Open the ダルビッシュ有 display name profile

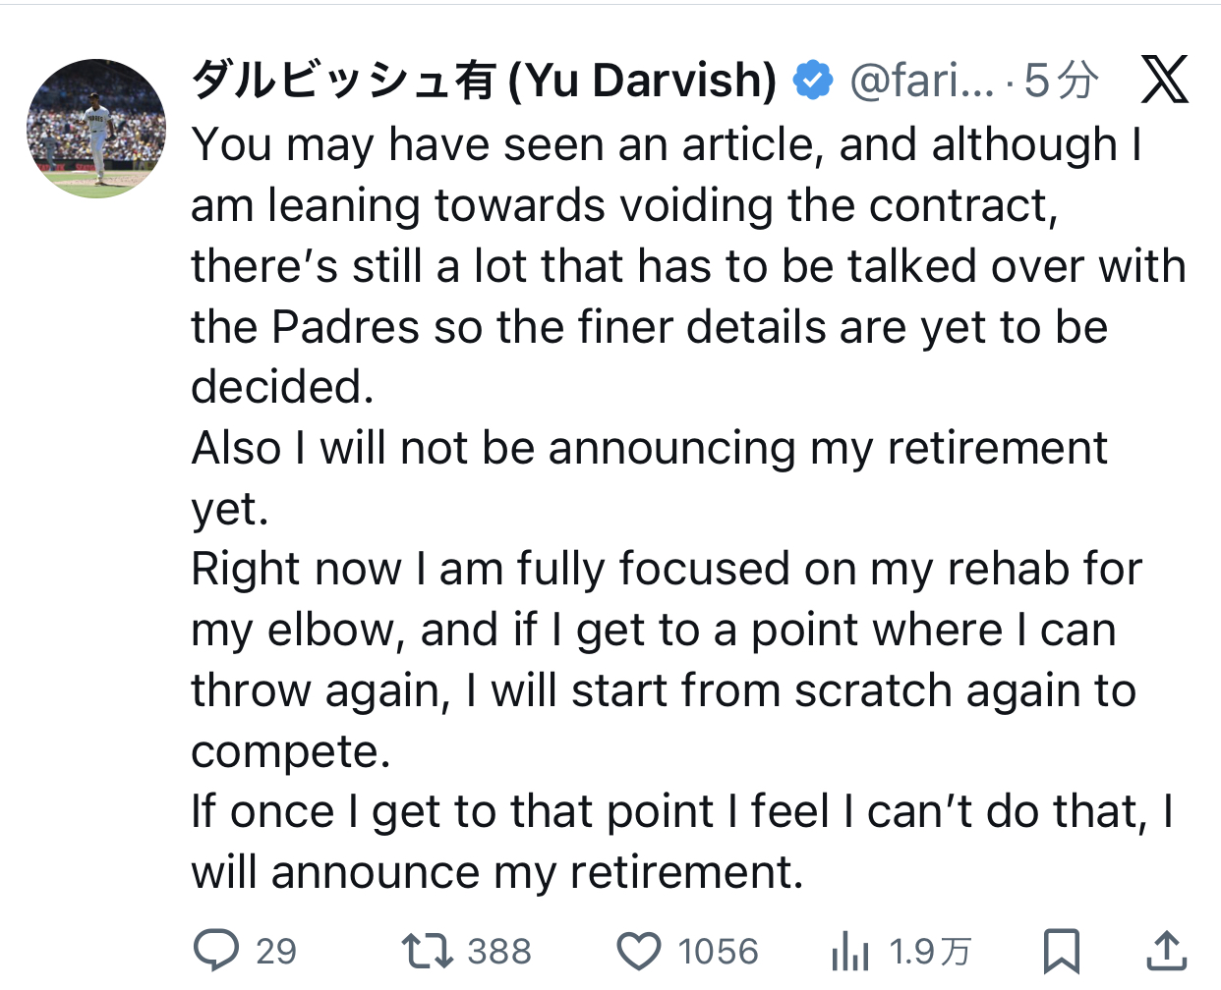[342, 81]
